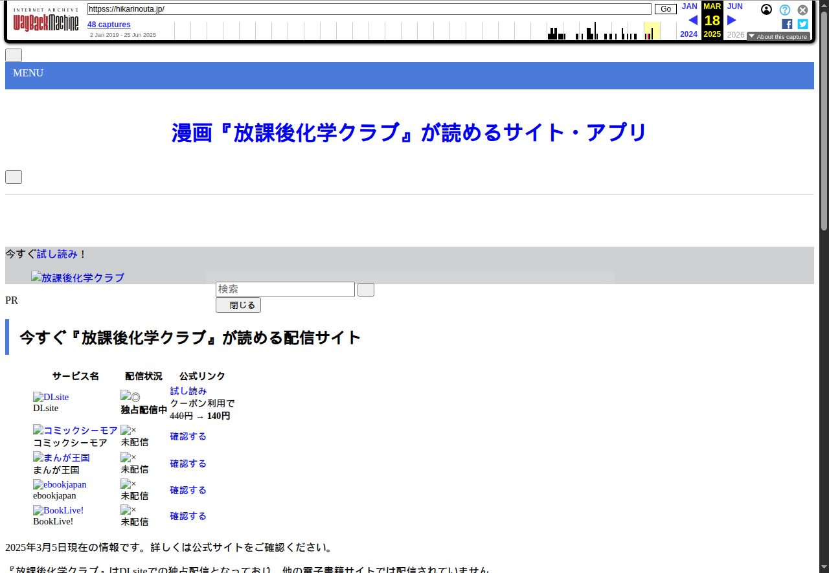Click the highlighted year in captures timeline
The width and height of the screenshot is (829, 573).
(x=652, y=30)
